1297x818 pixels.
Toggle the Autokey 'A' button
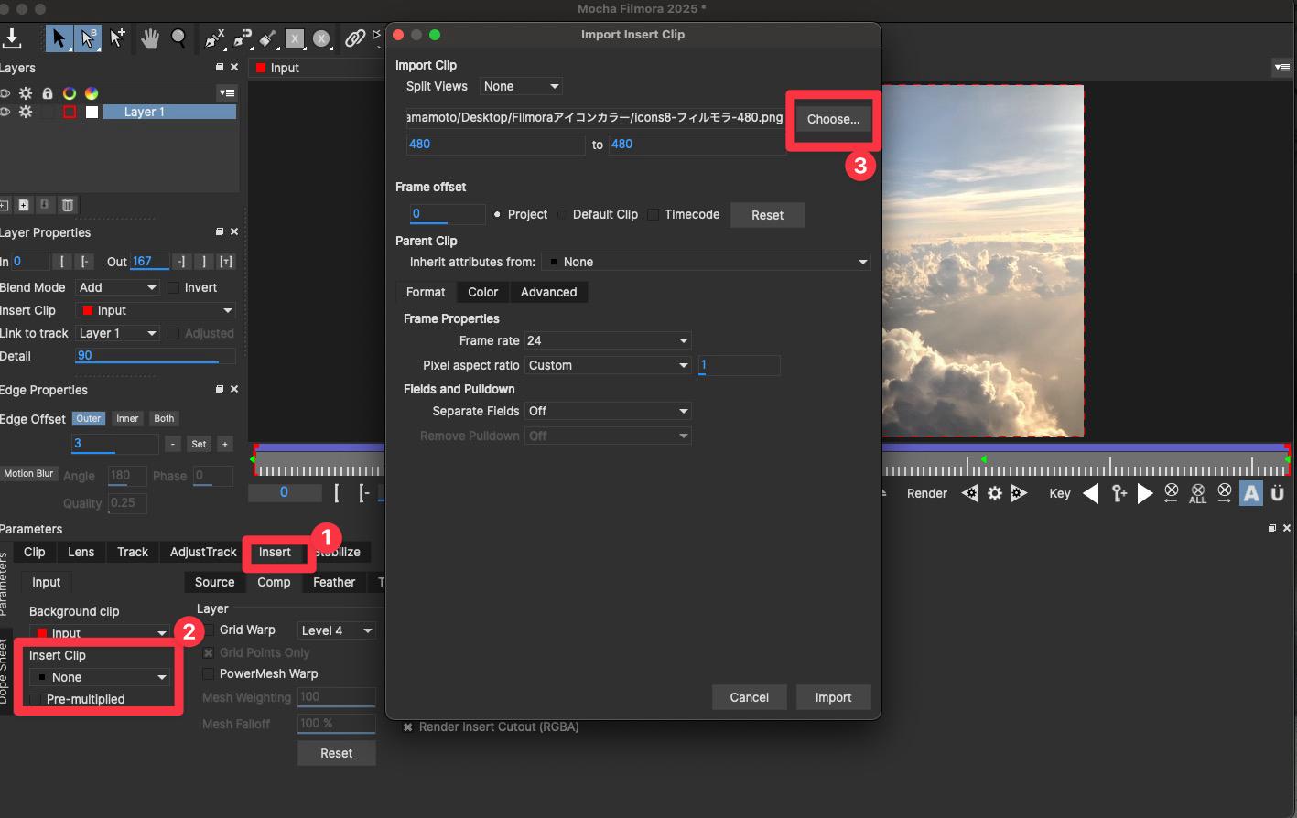click(1251, 493)
